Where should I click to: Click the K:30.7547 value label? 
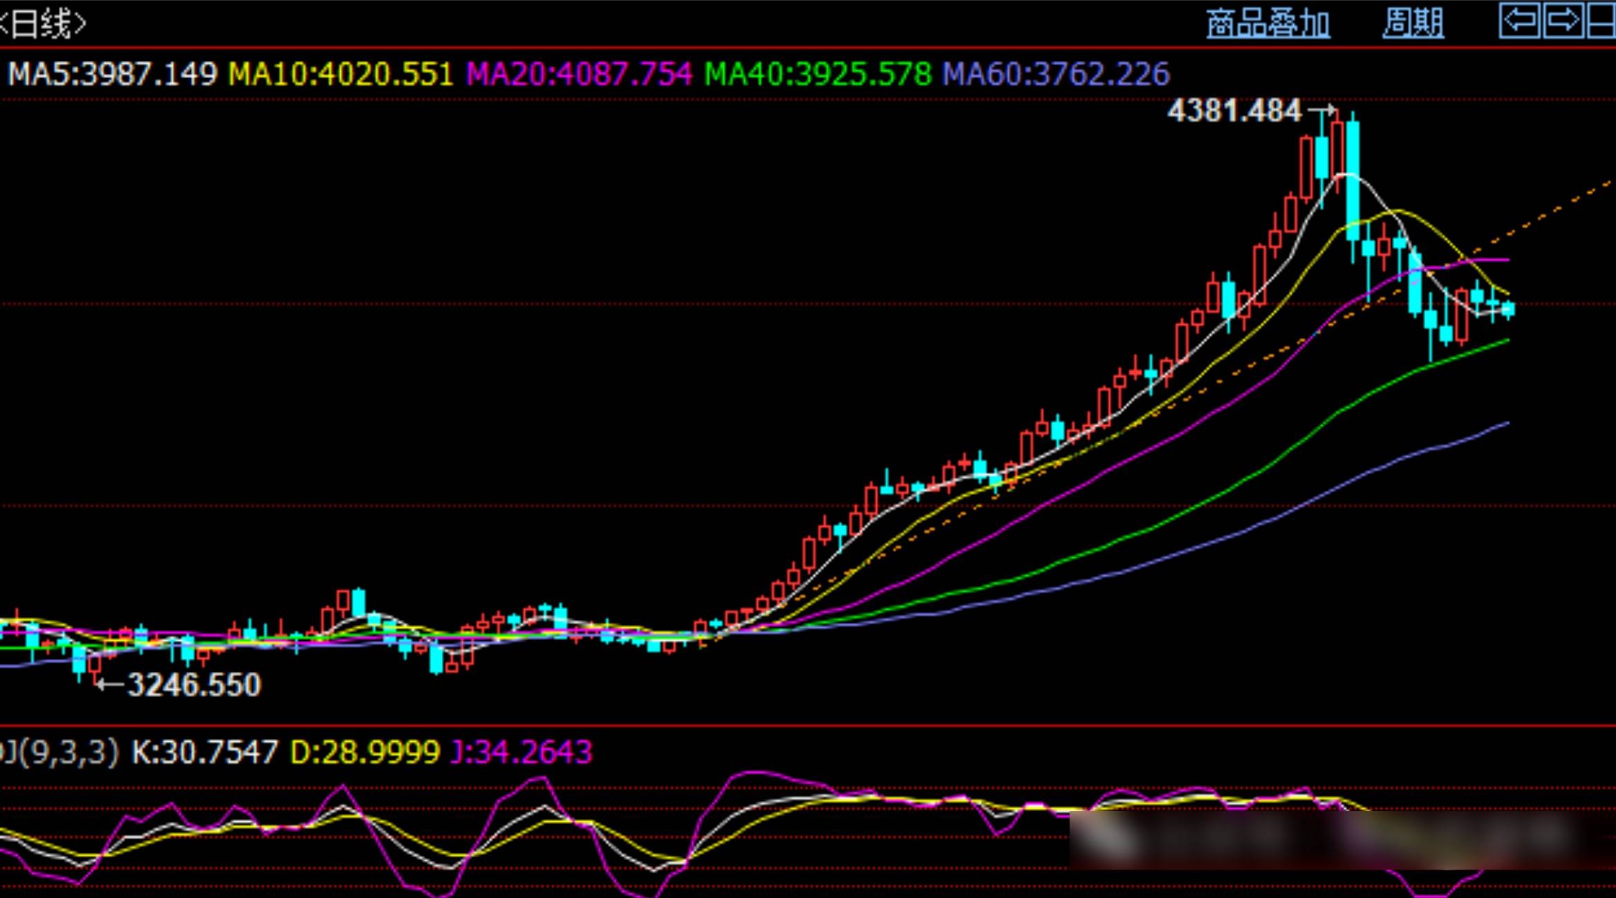click(205, 752)
